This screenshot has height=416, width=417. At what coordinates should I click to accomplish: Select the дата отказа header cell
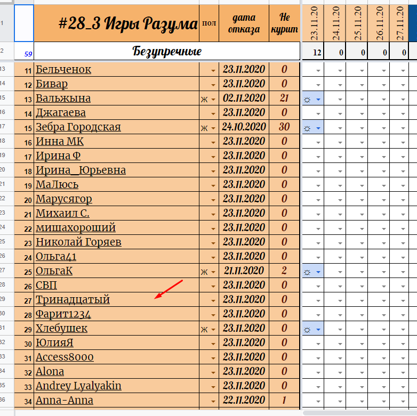coord(244,23)
